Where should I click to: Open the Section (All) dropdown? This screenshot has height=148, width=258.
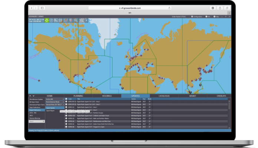(x=55, y=99)
